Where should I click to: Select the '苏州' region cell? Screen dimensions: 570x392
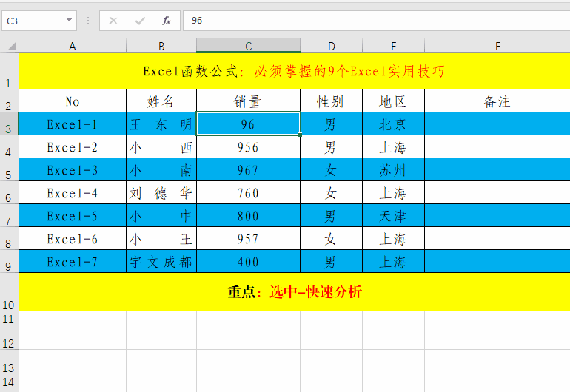pyautogui.click(x=393, y=169)
